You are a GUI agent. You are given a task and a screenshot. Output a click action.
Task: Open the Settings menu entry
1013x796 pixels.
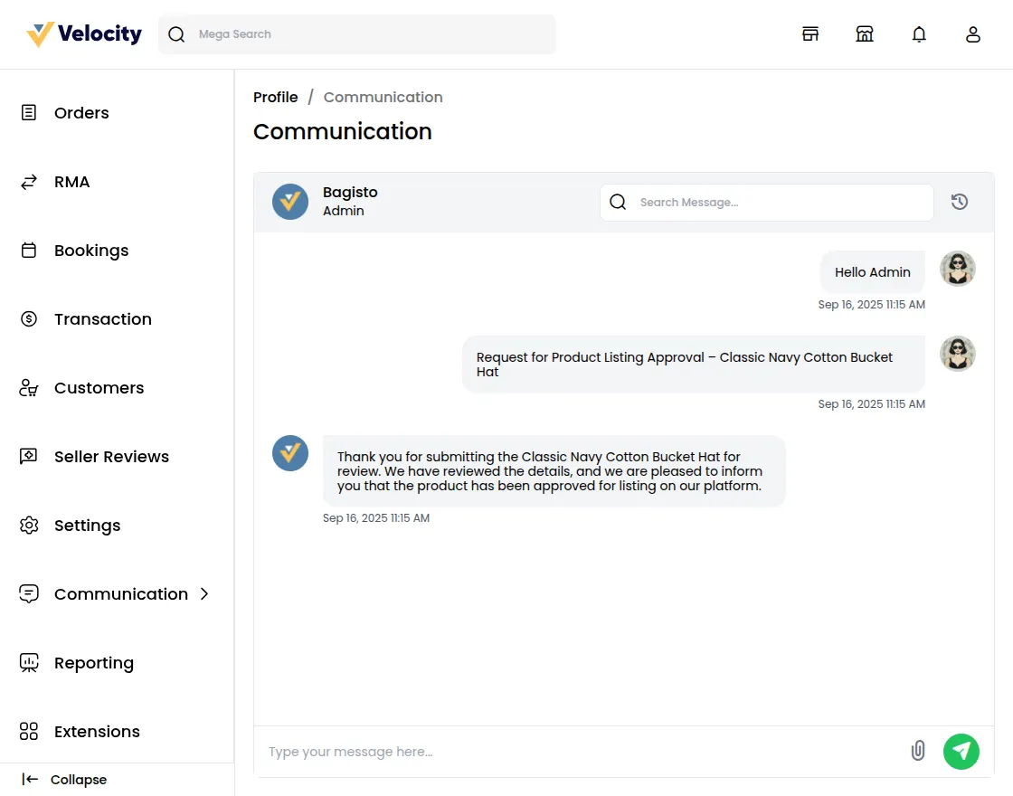[88, 526]
